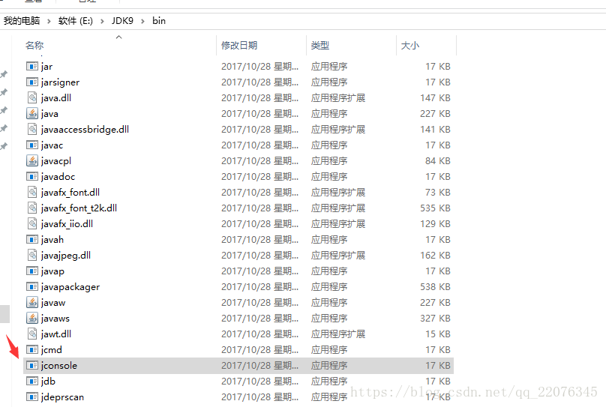
Task: Expand the chevron after JDK9
Action: (142, 21)
